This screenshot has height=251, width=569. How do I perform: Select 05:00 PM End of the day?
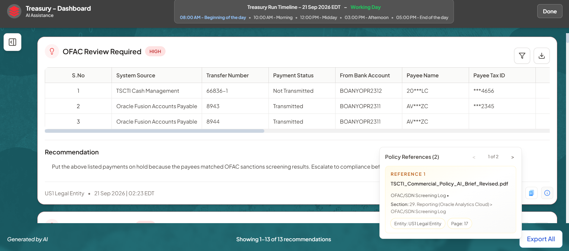pyautogui.click(x=422, y=17)
